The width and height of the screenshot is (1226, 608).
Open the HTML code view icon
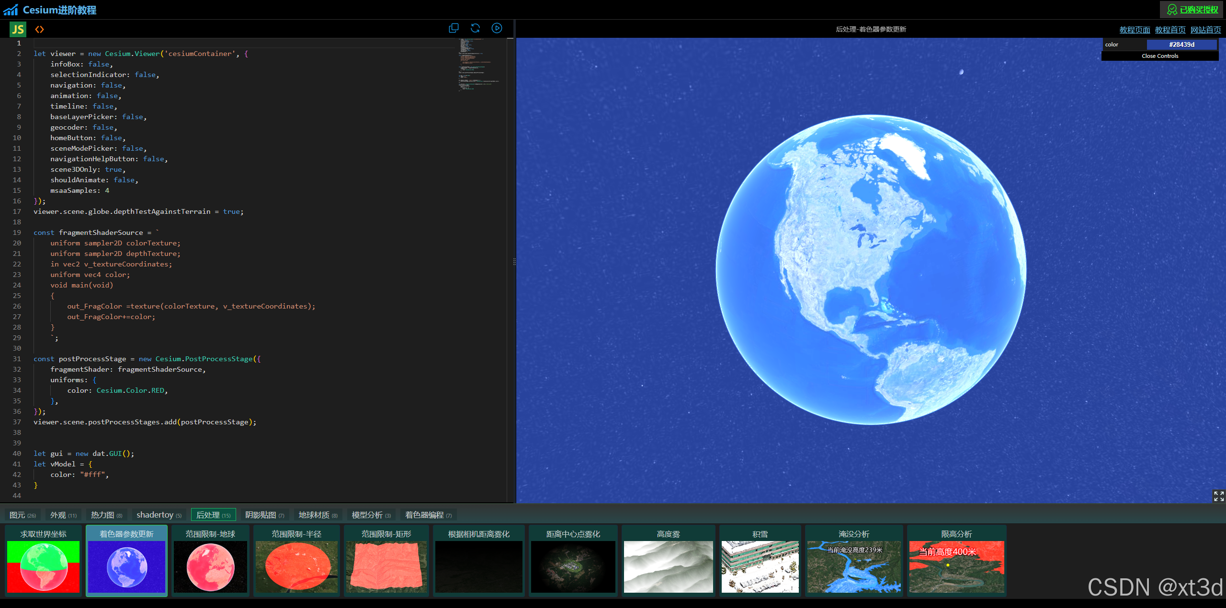click(x=39, y=30)
